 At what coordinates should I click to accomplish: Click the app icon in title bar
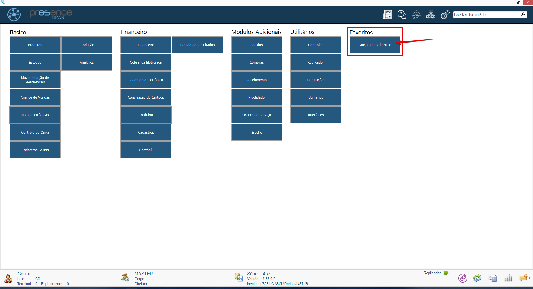[x=3, y=2]
